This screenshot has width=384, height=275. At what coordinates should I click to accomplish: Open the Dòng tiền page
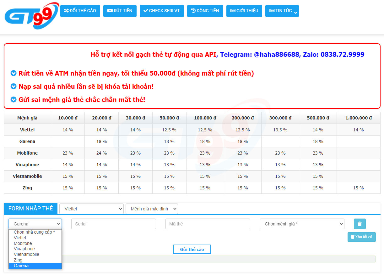[x=205, y=11]
